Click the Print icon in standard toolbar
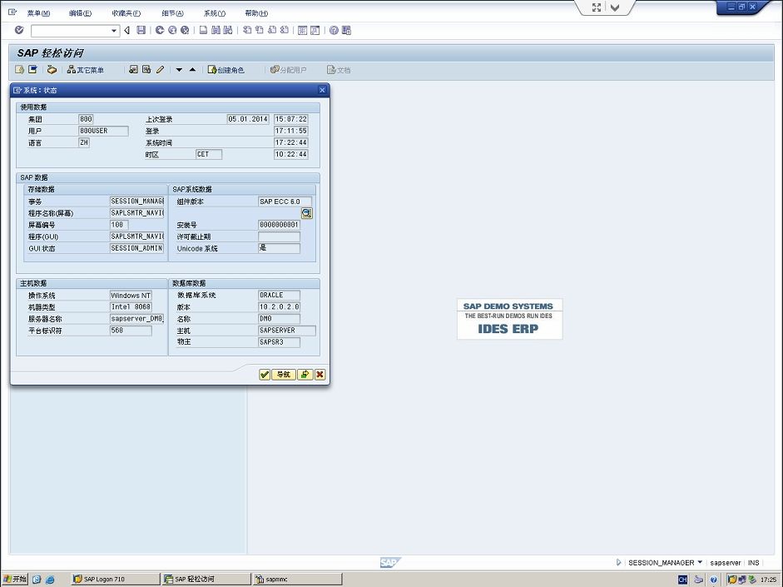Screen dimensions: 783x587 pos(203,30)
